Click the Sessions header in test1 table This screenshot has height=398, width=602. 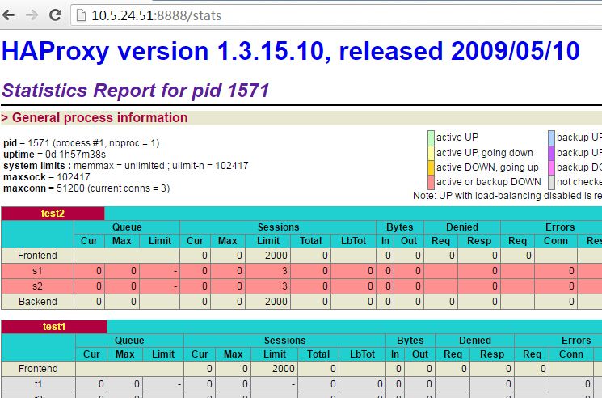(284, 341)
